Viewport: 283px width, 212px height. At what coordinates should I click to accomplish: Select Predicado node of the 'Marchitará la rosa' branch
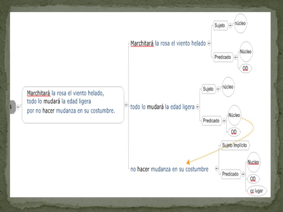pos(223,57)
